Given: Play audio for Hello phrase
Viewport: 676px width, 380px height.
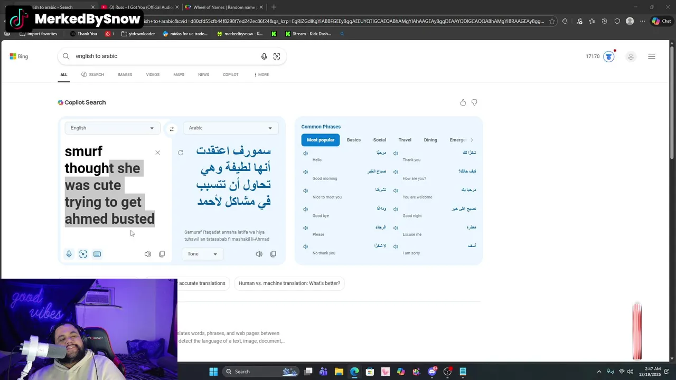Looking at the screenshot, I should point(305,153).
